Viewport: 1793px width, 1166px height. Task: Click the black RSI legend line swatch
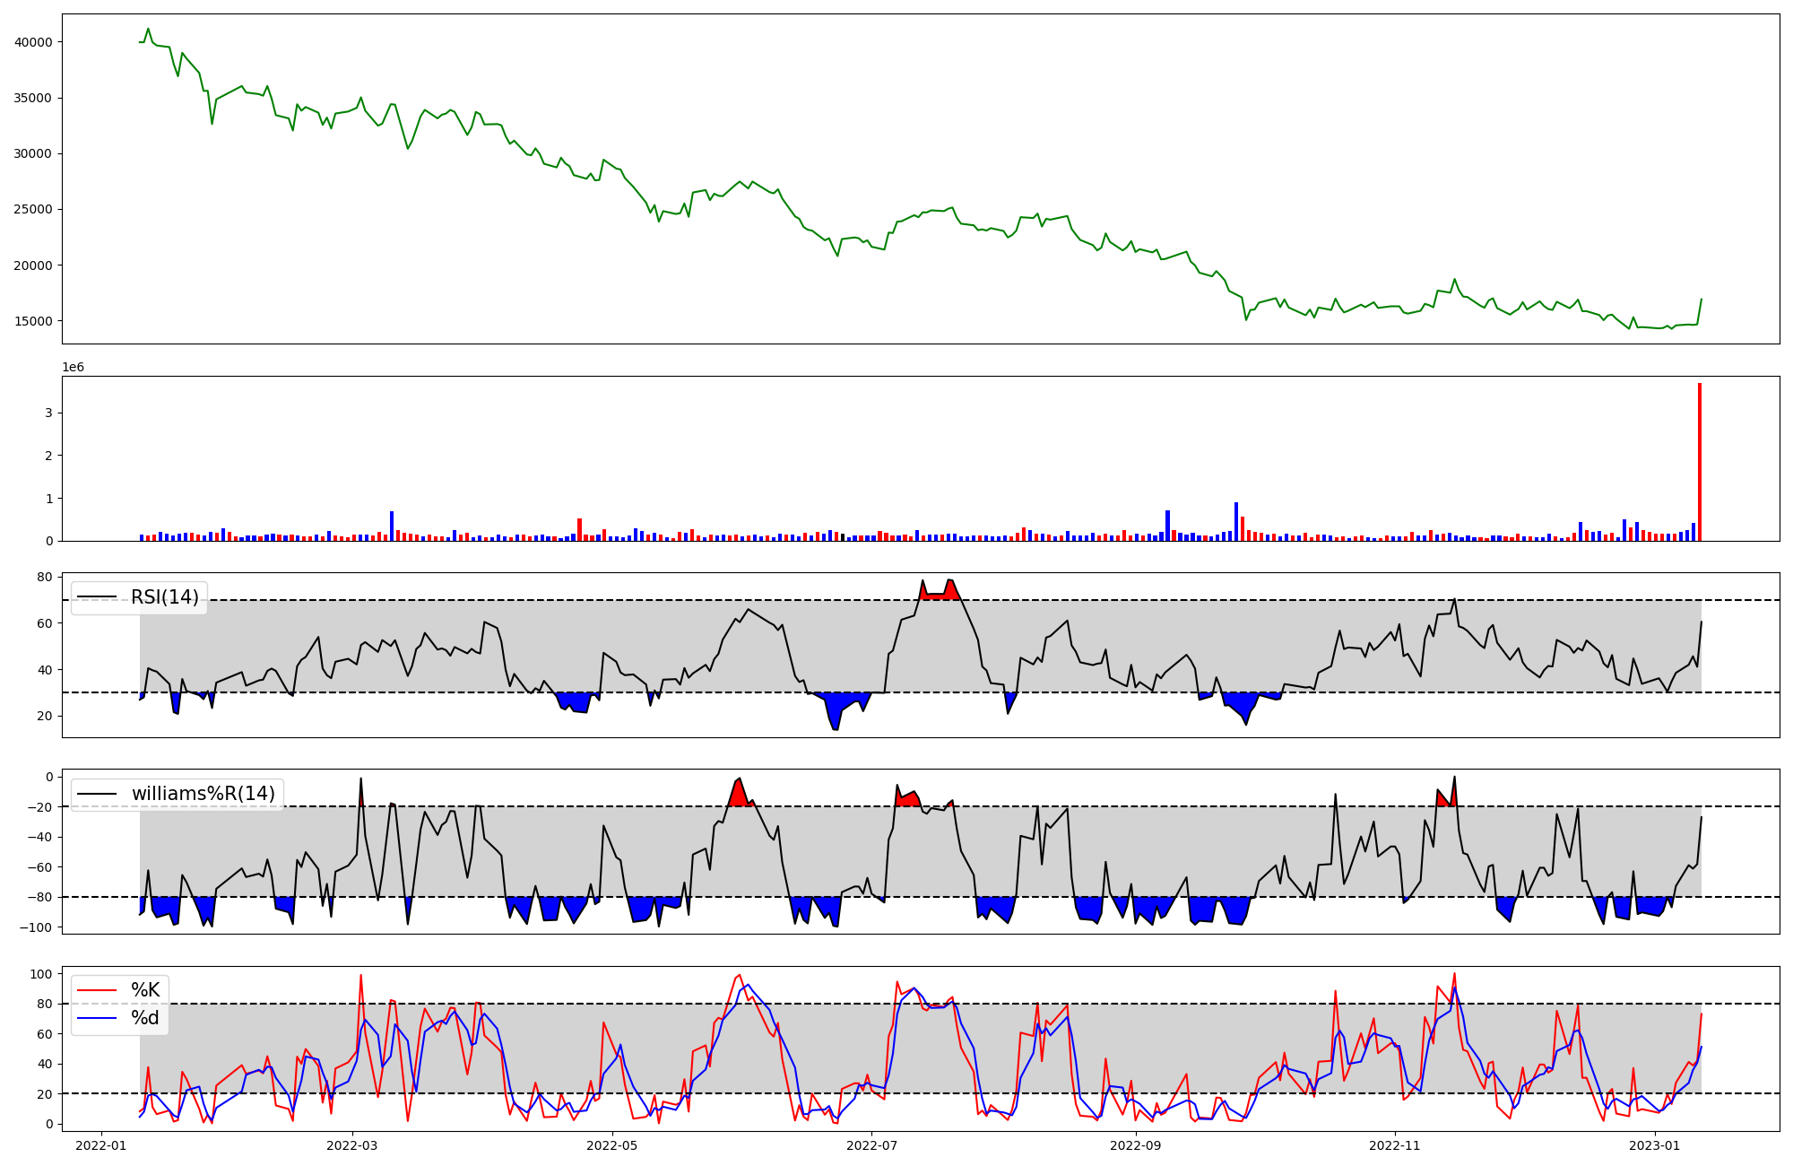pyautogui.click(x=97, y=597)
